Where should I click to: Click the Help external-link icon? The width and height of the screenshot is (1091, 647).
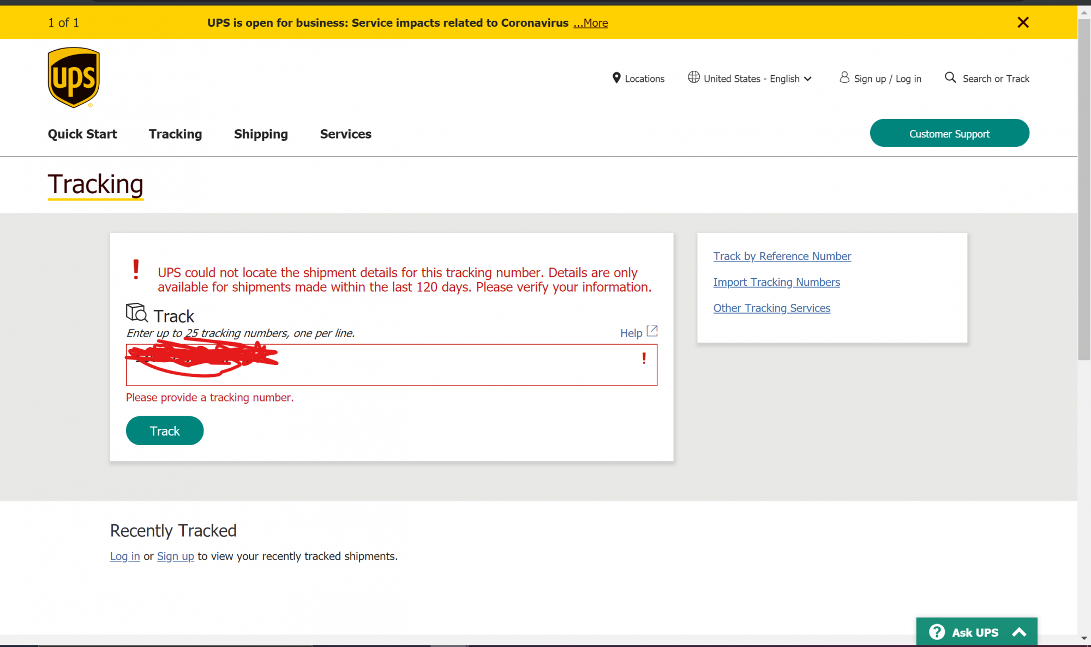tap(652, 331)
